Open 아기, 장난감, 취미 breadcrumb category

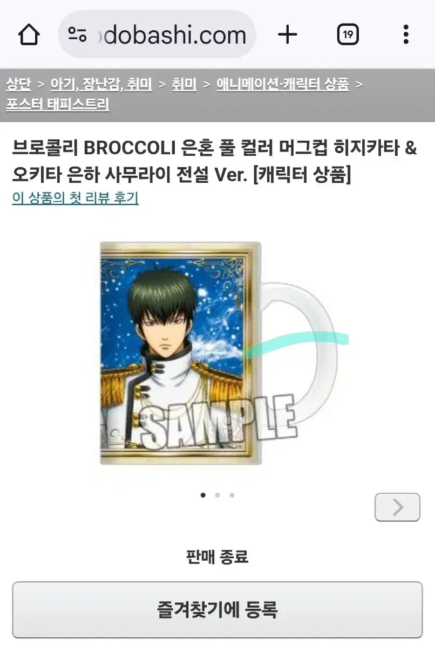(101, 84)
